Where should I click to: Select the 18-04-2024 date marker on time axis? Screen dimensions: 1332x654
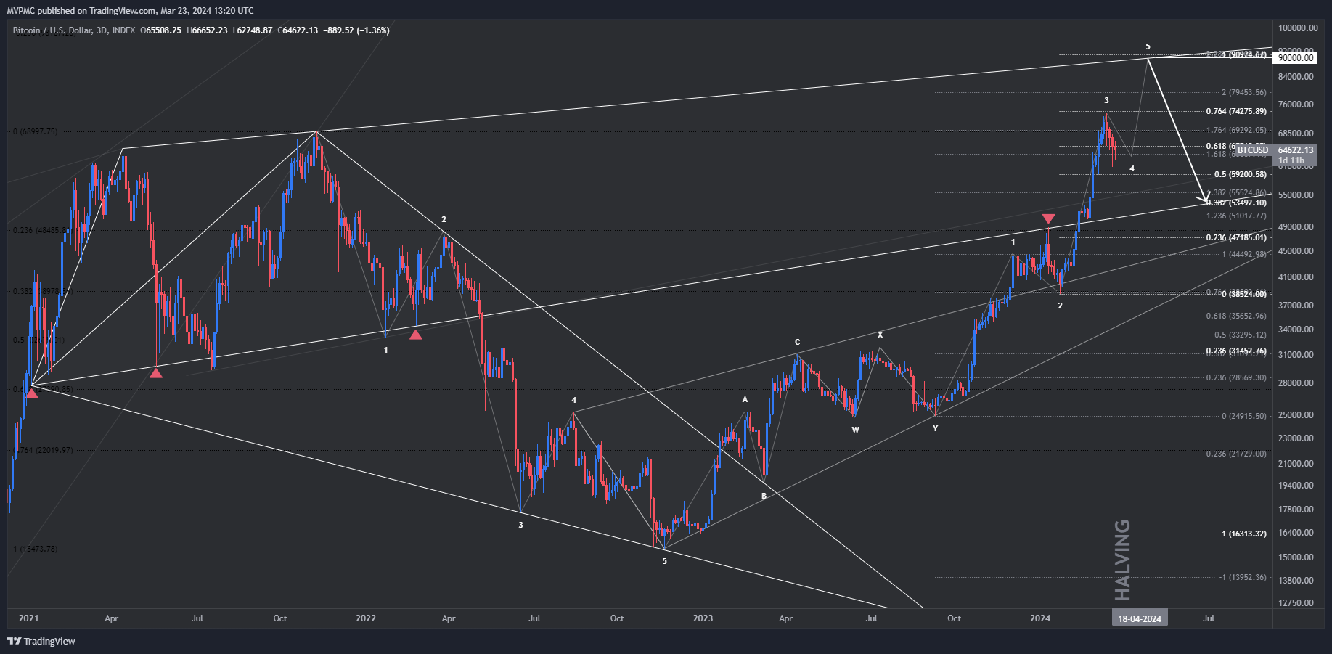1140,618
